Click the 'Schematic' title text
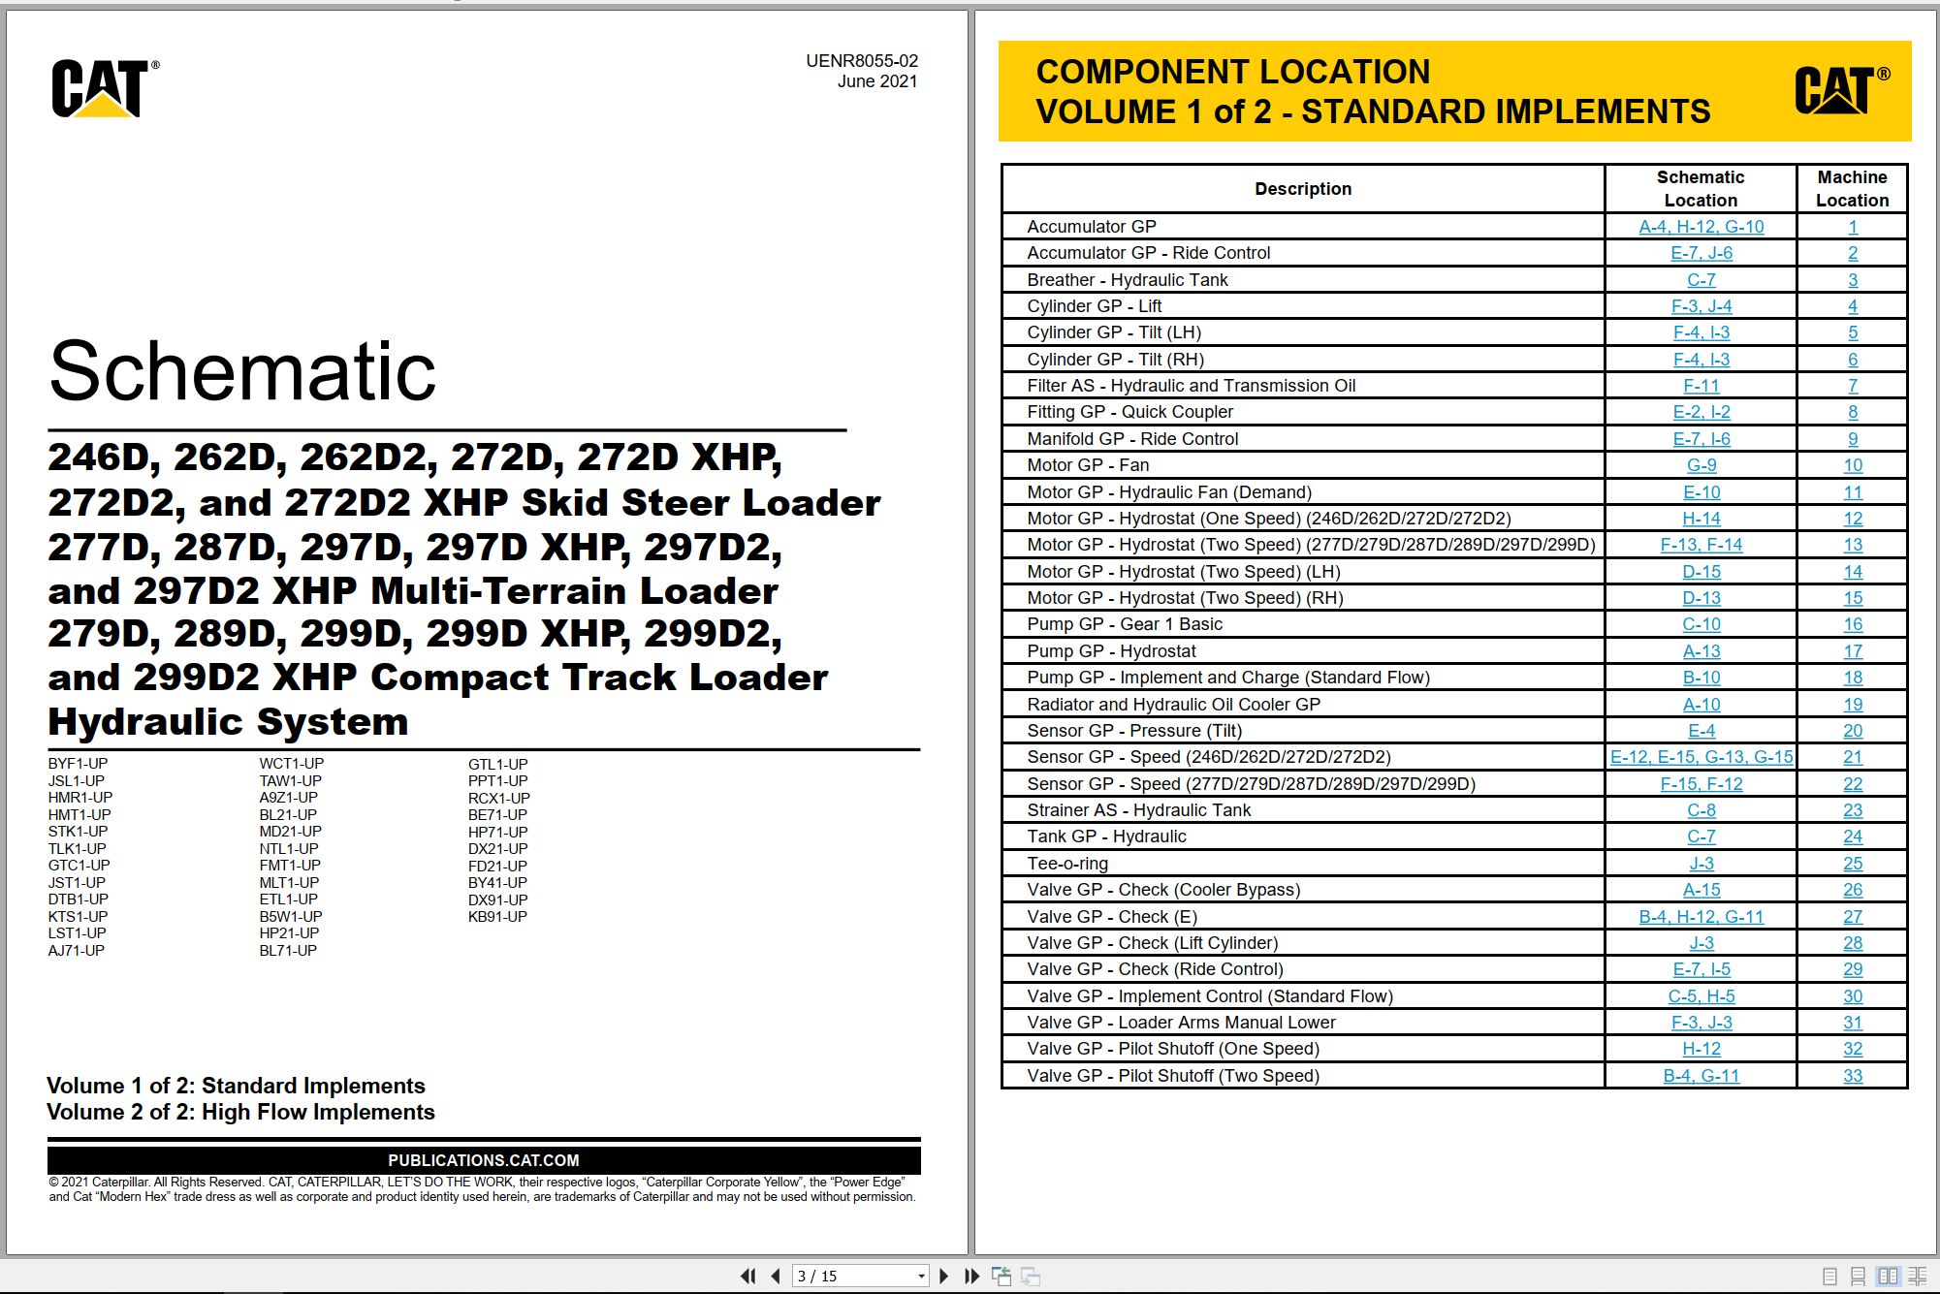This screenshot has width=1940, height=1294. point(242,370)
